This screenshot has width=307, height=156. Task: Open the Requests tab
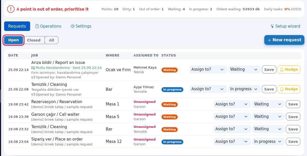pyautogui.click(x=17, y=26)
